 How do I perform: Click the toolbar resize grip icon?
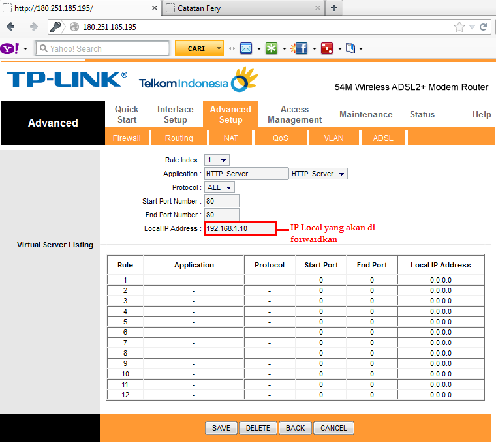232,48
